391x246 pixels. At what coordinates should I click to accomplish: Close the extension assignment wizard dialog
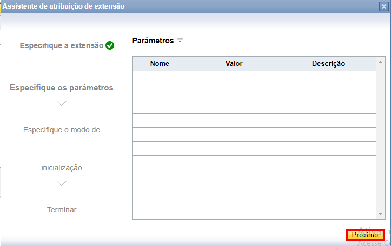(383, 6)
